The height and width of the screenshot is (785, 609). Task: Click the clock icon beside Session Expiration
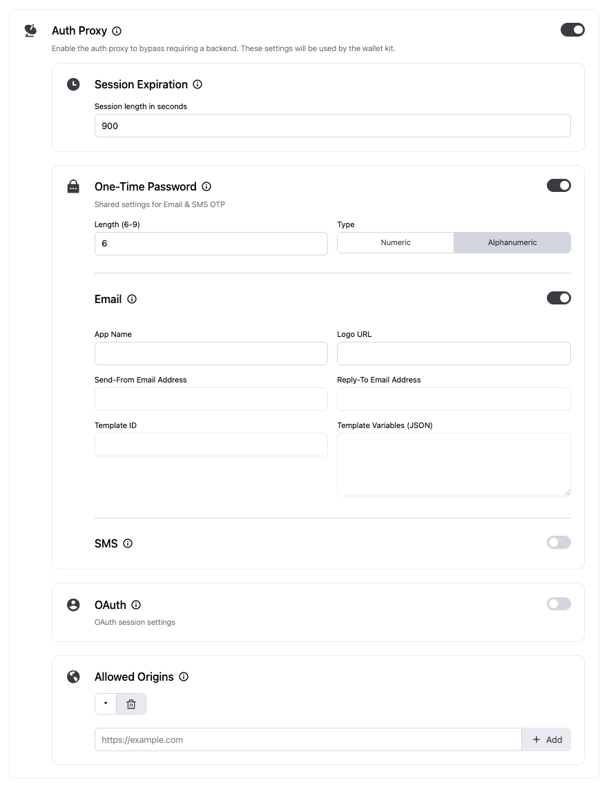point(73,84)
